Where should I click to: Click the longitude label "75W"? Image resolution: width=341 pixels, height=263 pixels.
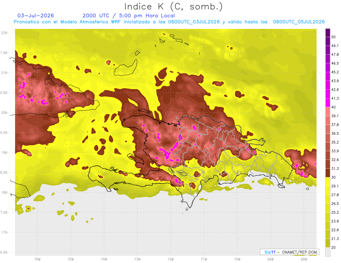click(x=71, y=259)
